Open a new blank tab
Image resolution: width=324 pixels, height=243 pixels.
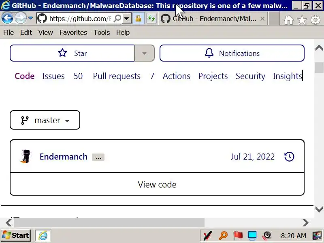click(274, 18)
